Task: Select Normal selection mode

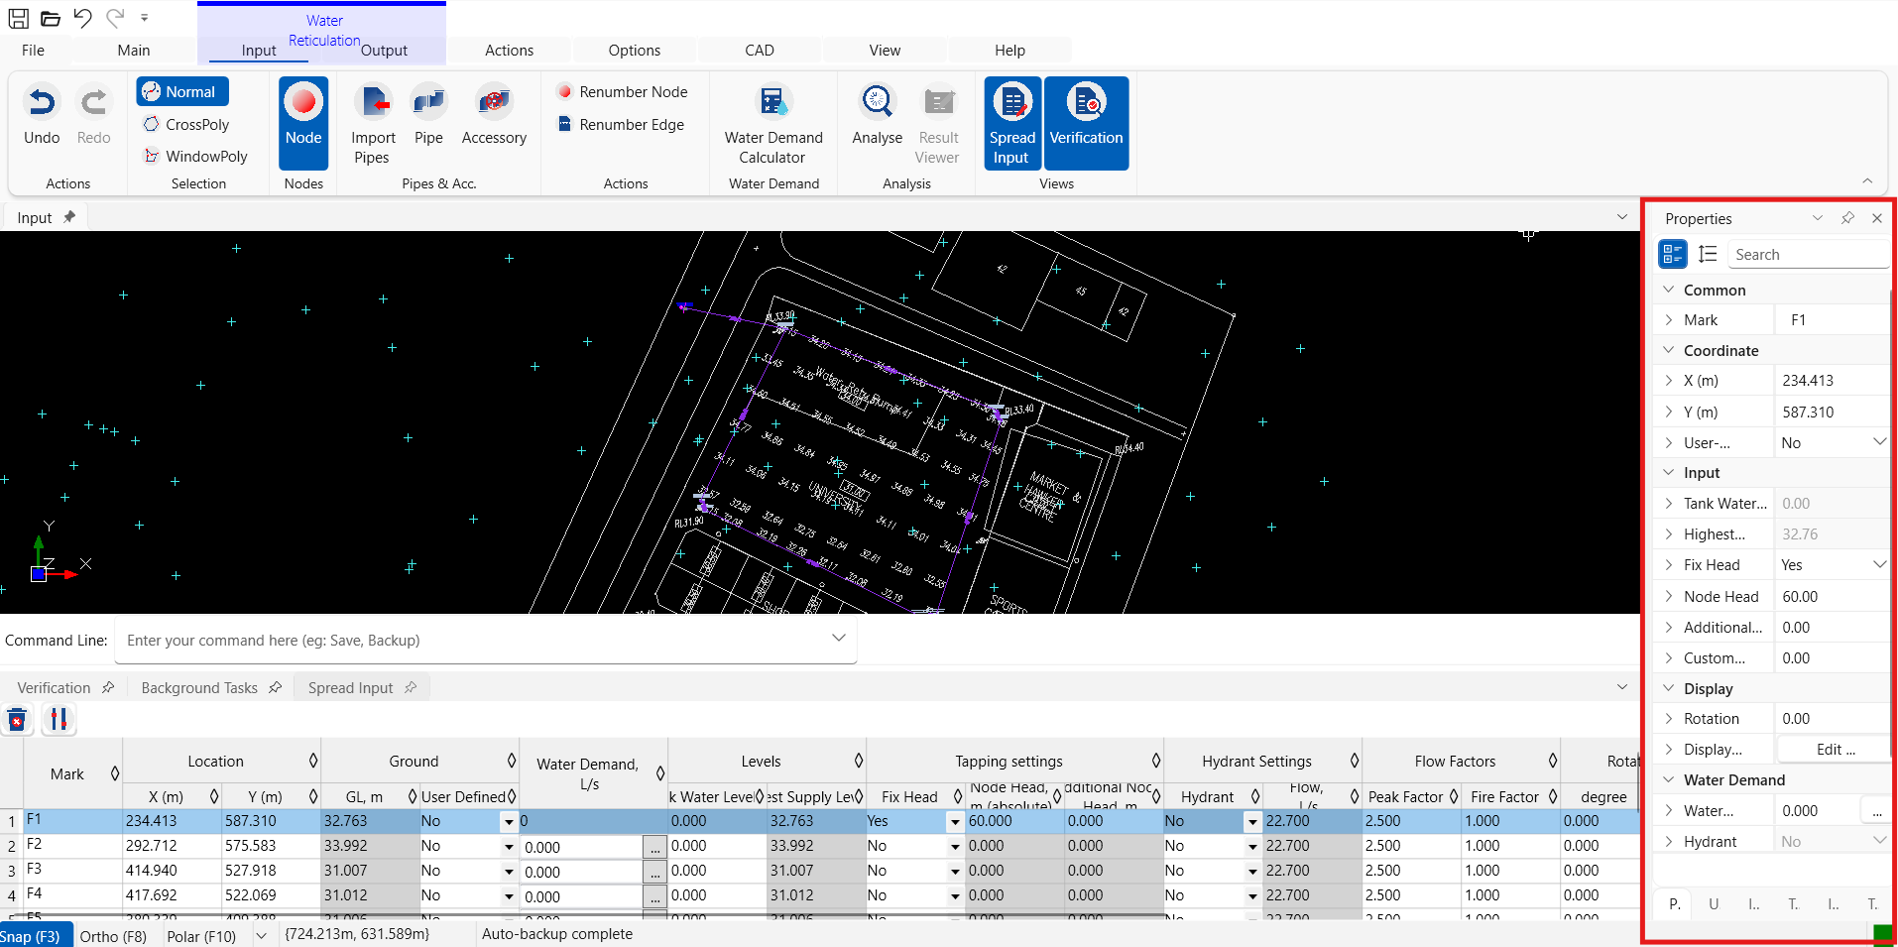Action: tap(182, 91)
